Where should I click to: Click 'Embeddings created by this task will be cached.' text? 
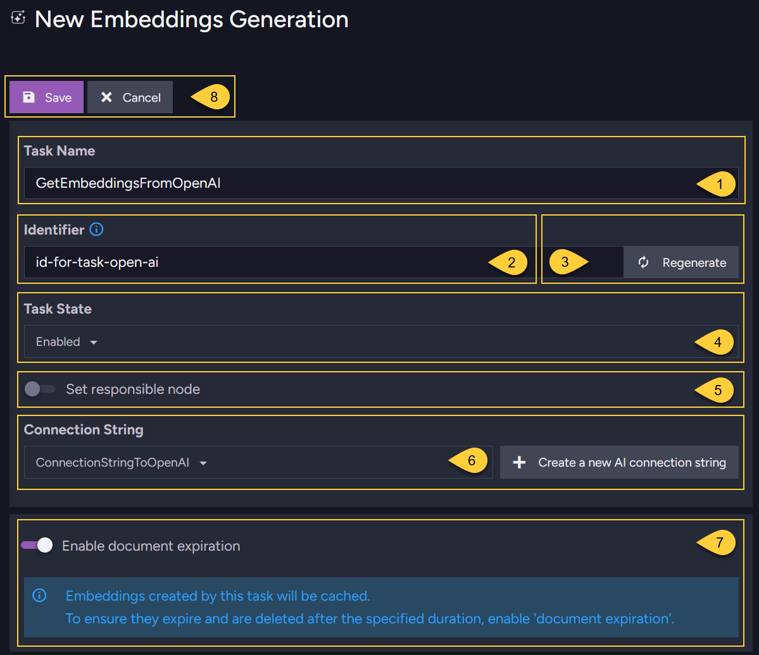(x=218, y=596)
